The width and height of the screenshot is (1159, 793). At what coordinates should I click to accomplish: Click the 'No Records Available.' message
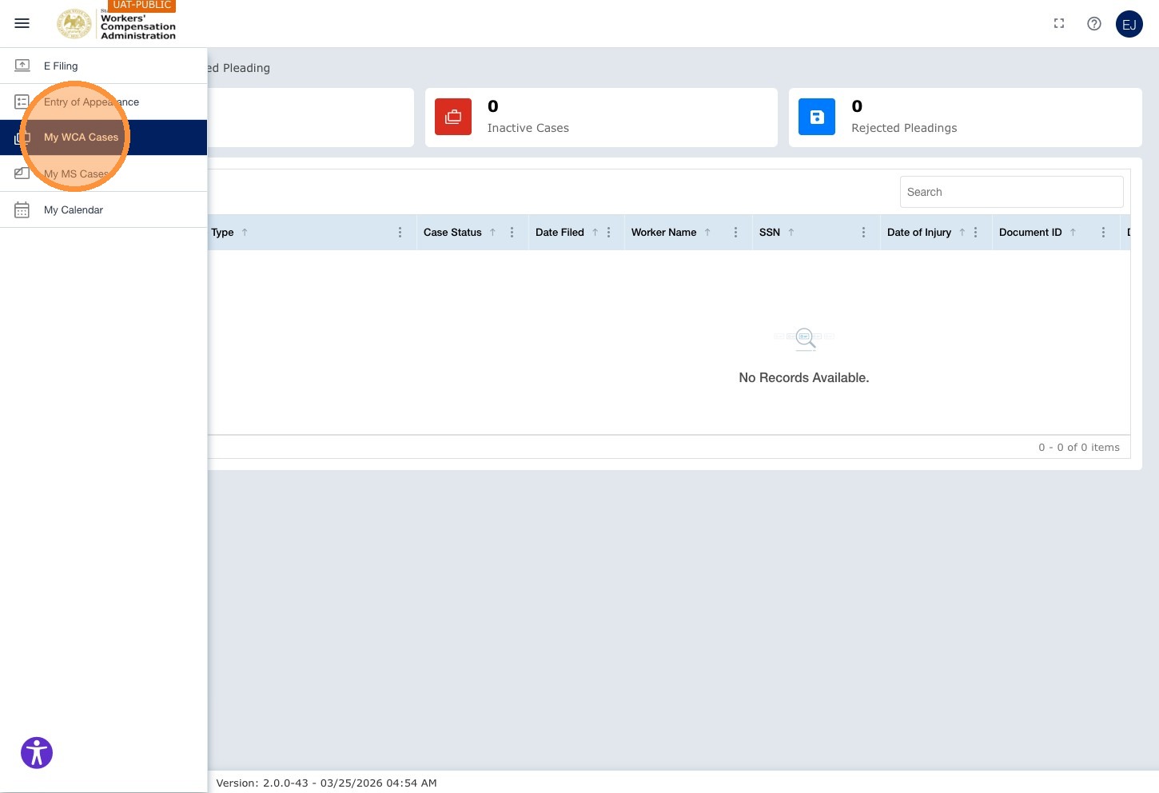coord(803,377)
